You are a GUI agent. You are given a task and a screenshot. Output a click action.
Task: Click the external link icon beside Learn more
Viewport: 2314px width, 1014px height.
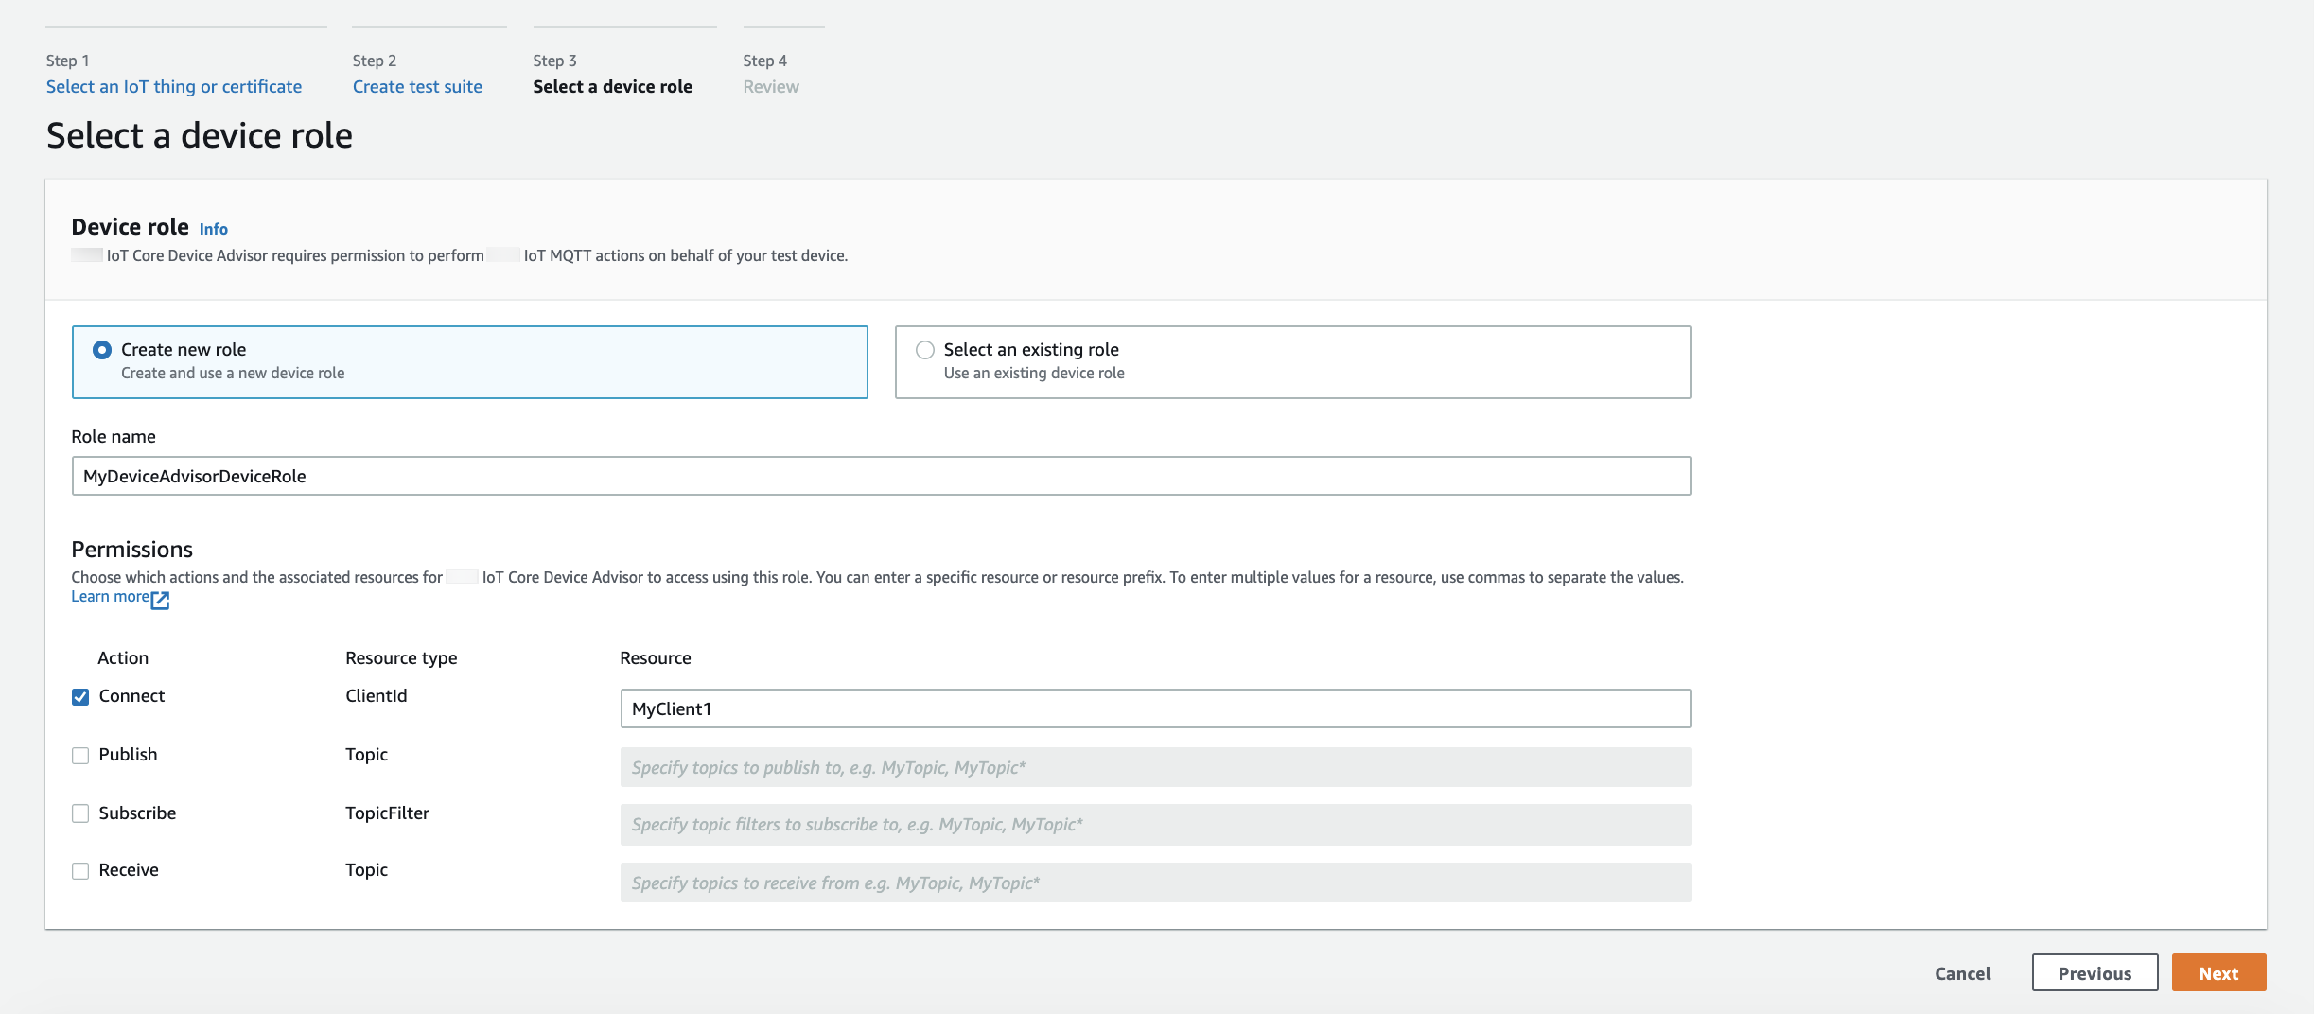point(160,600)
